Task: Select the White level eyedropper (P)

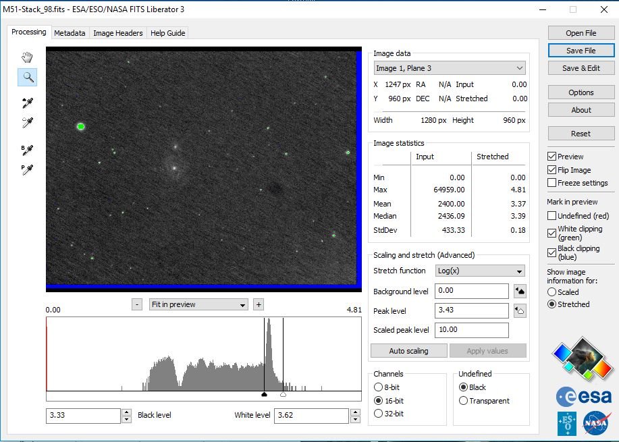Action: coord(27,169)
